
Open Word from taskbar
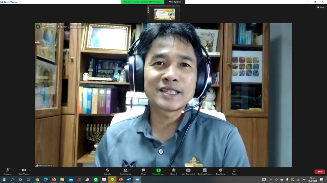129,180
